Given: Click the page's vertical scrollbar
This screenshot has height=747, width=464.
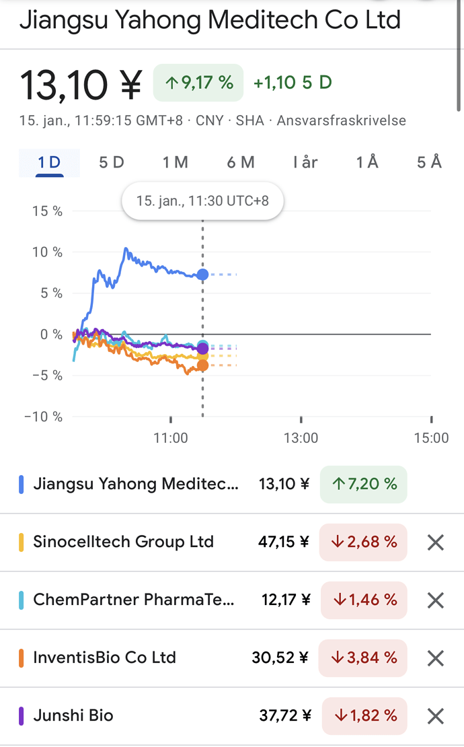Looking at the screenshot, I should [459, 54].
